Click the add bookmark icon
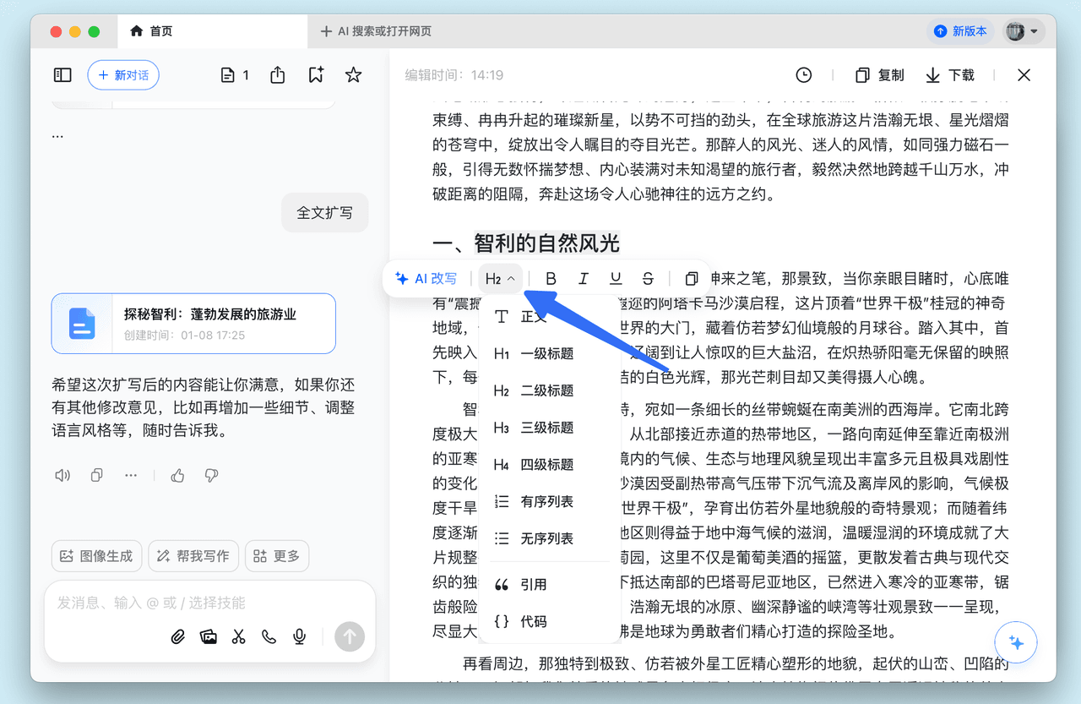Image resolution: width=1081 pixels, height=704 pixels. click(x=316, y=75)
